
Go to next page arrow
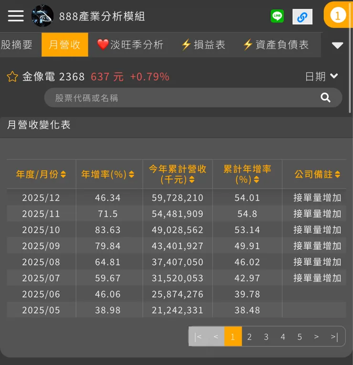click(316, 337)
